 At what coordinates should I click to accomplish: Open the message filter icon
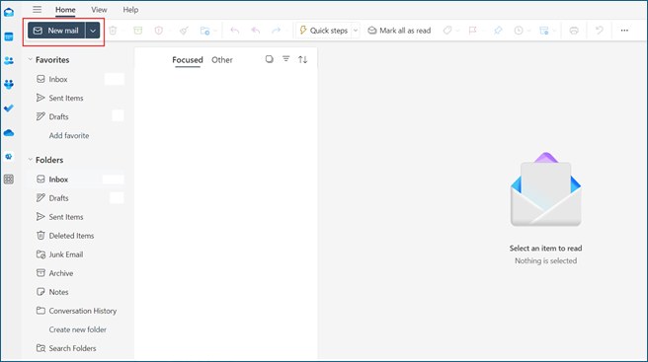(x=286, y=59)
